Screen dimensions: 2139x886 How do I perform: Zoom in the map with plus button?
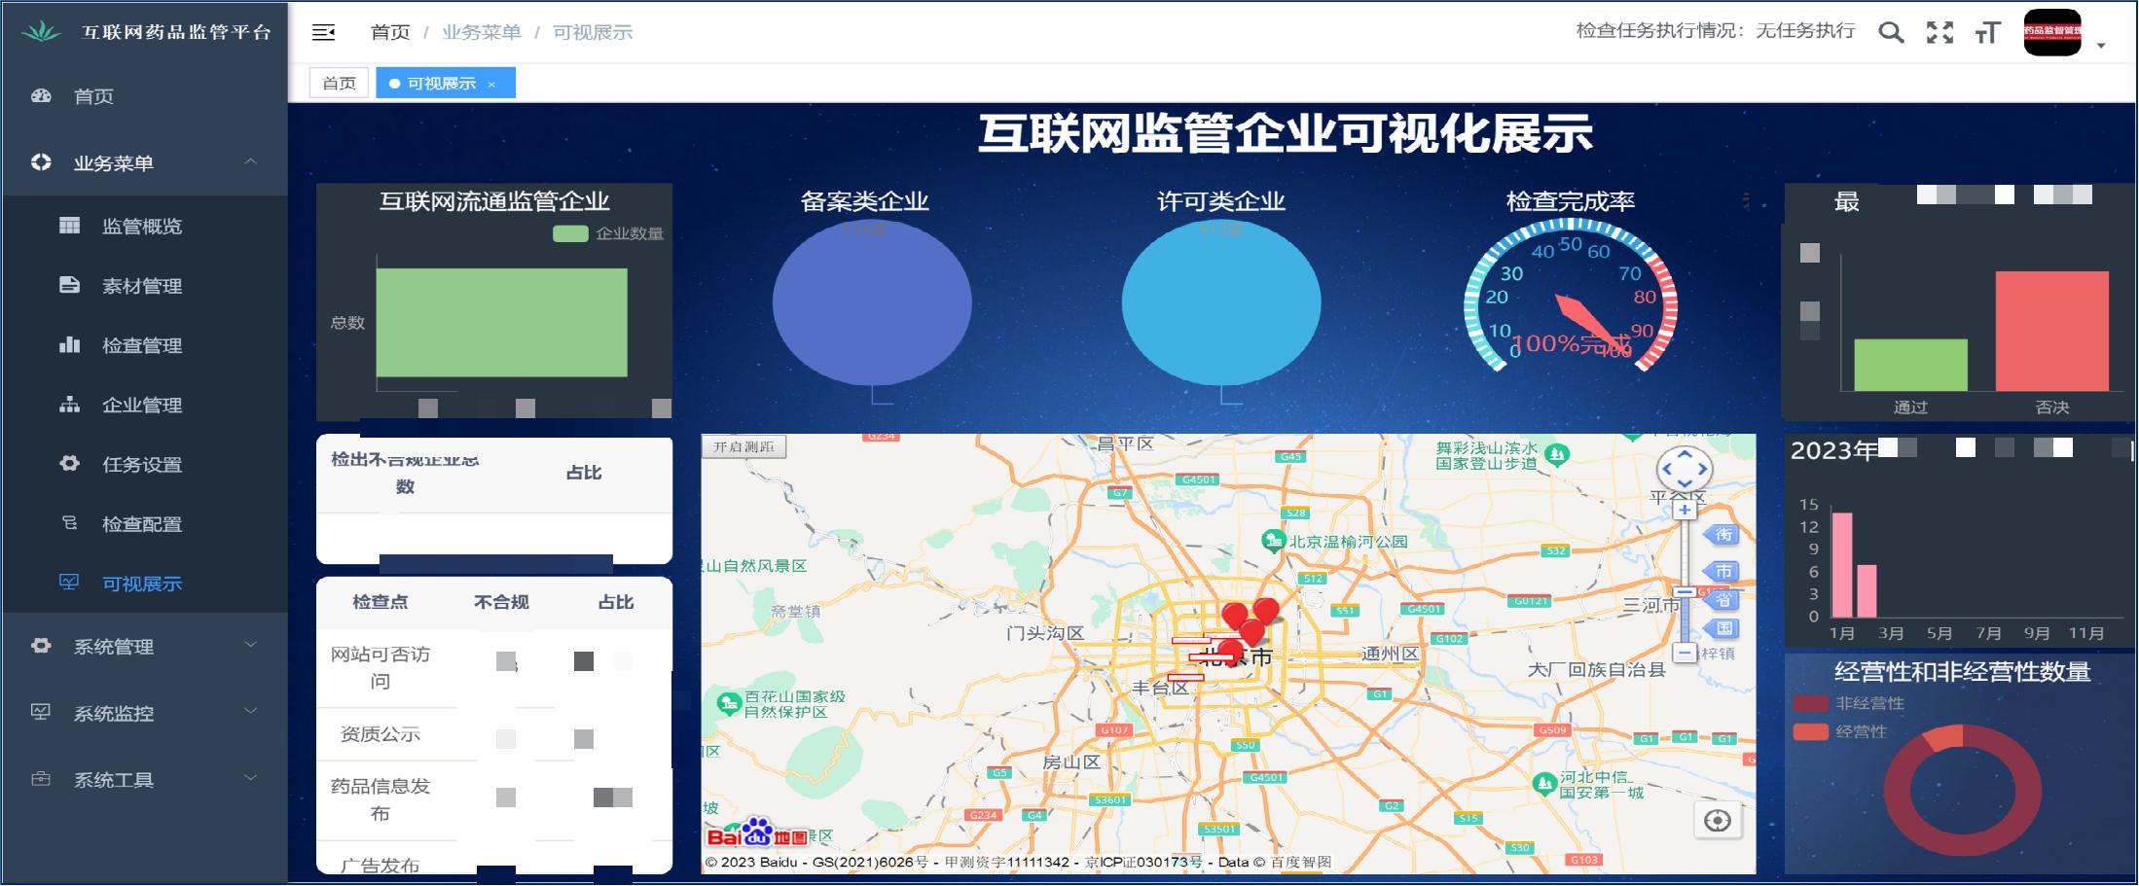coord(1685,509)
